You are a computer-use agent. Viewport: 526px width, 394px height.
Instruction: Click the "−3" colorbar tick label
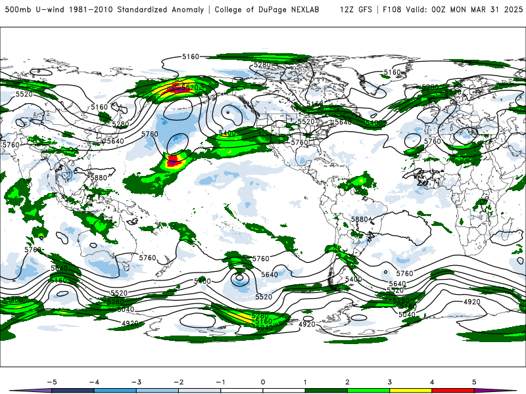pyautogui.click(x=136, y=382)
